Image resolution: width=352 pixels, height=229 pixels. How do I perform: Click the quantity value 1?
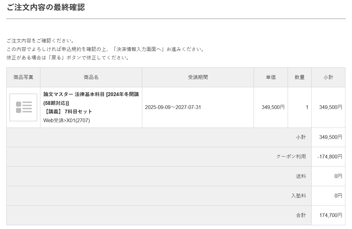coord(307,107)
